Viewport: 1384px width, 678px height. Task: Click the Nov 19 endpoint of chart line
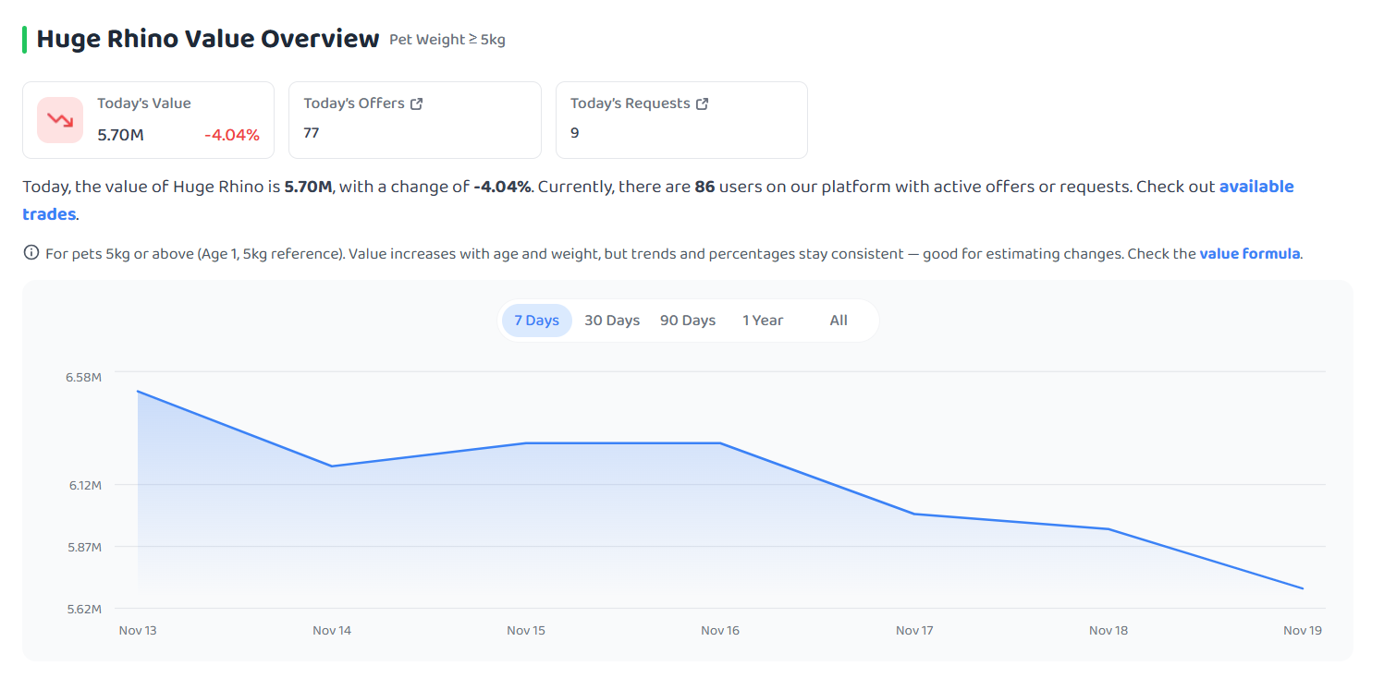1303,588
